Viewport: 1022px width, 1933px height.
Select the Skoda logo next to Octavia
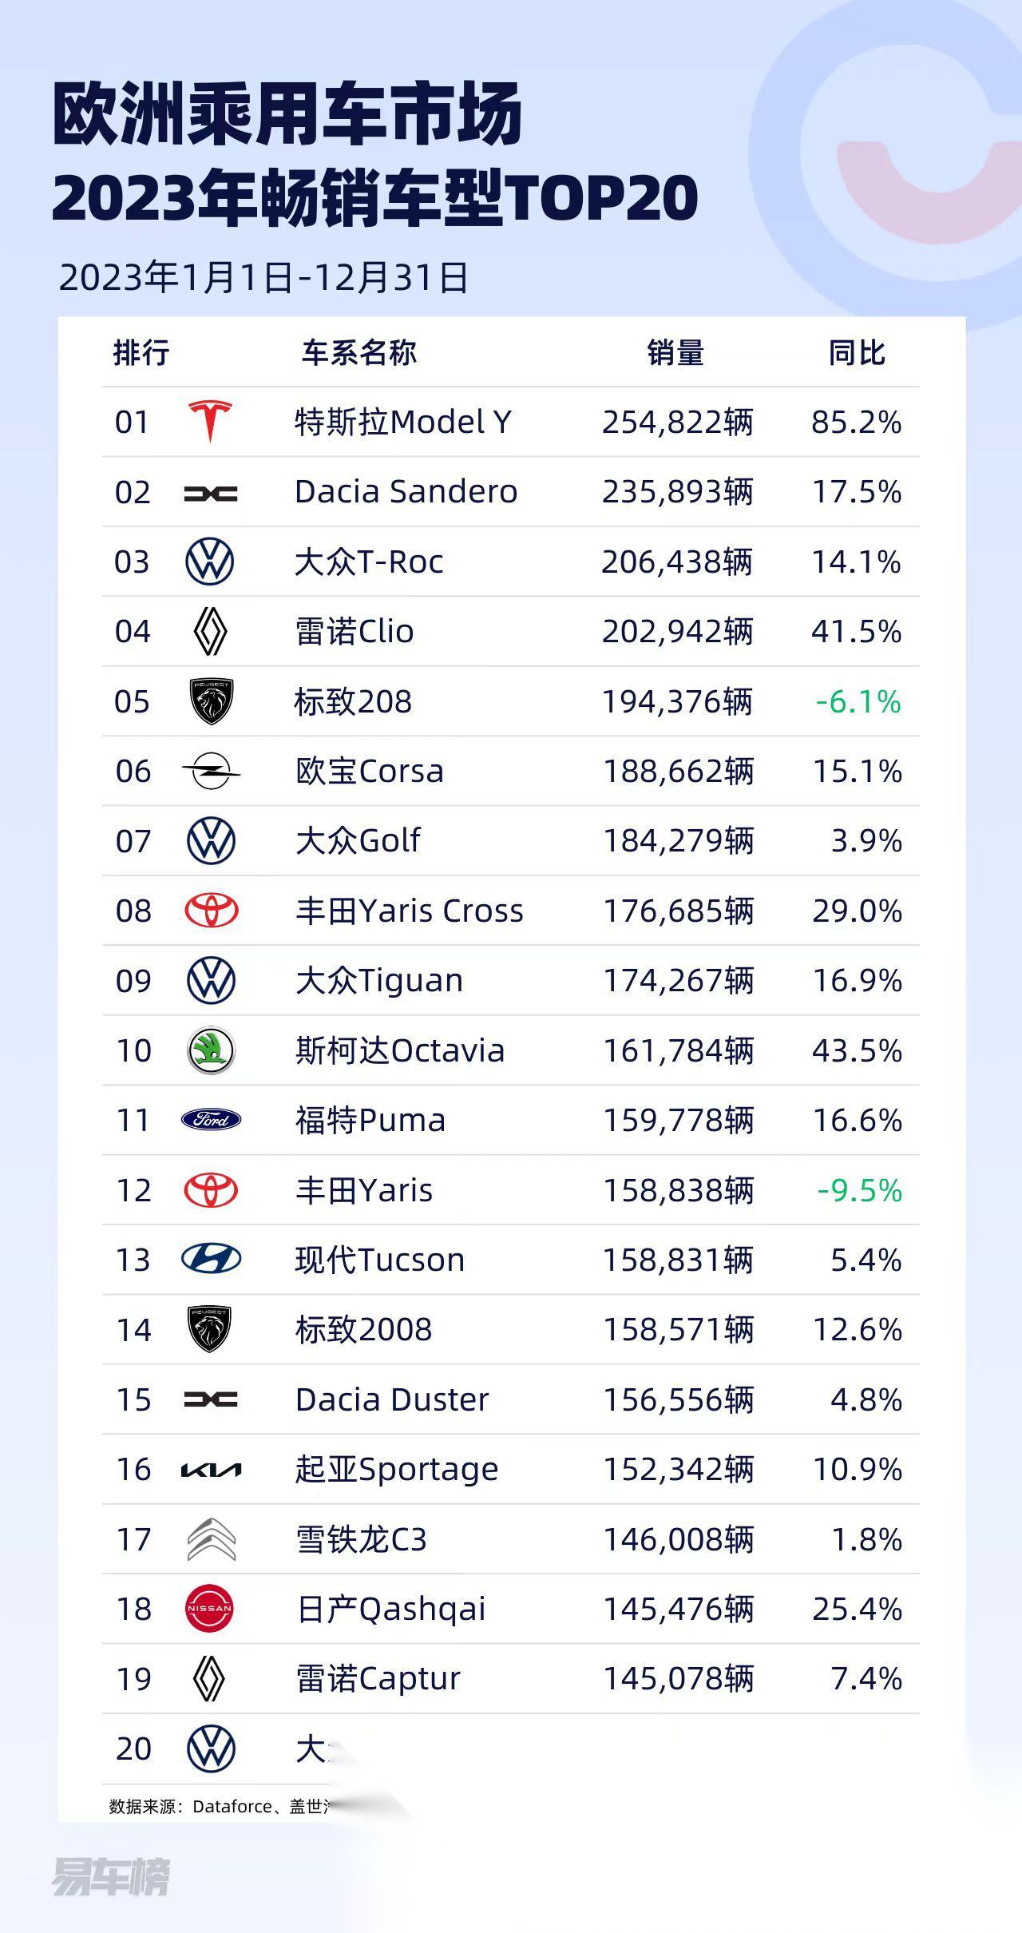coord(211,1050)
